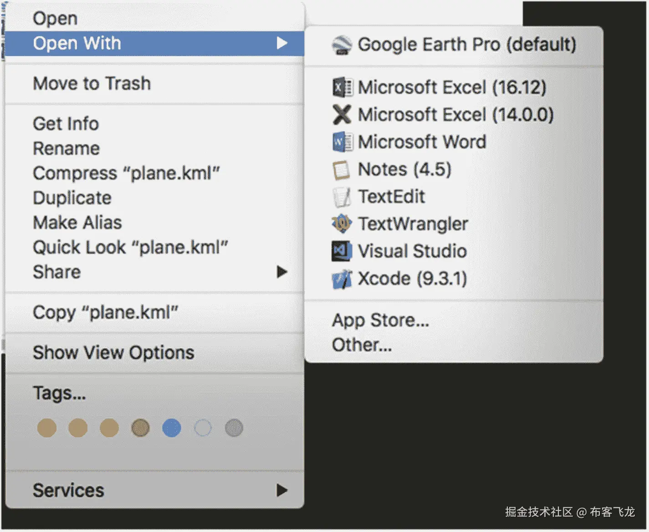
Task: Select the Microsoft Word app icon
Action: [x=342, y=142]
